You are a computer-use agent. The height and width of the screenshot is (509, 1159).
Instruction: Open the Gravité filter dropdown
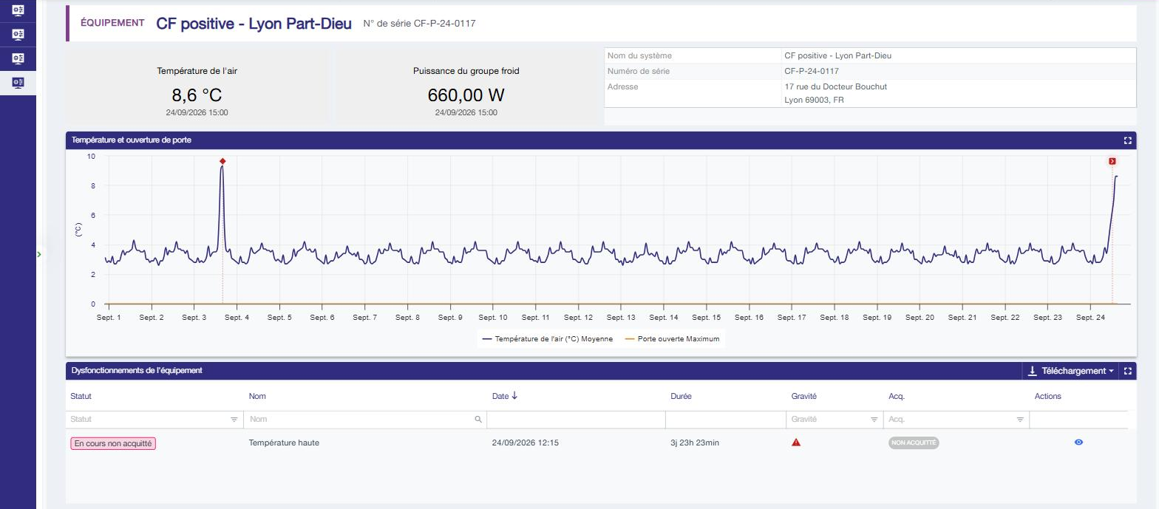tap(874, 420)
